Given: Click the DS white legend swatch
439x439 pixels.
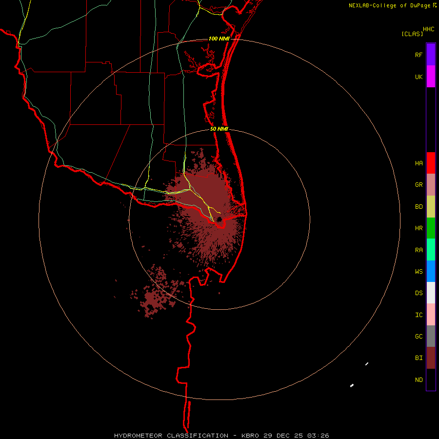Looking at the screenshot, I should tap(431, 293).
